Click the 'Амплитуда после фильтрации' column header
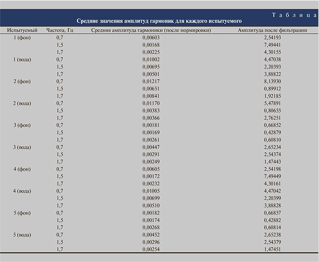319x262 pixels. (272, 31)
